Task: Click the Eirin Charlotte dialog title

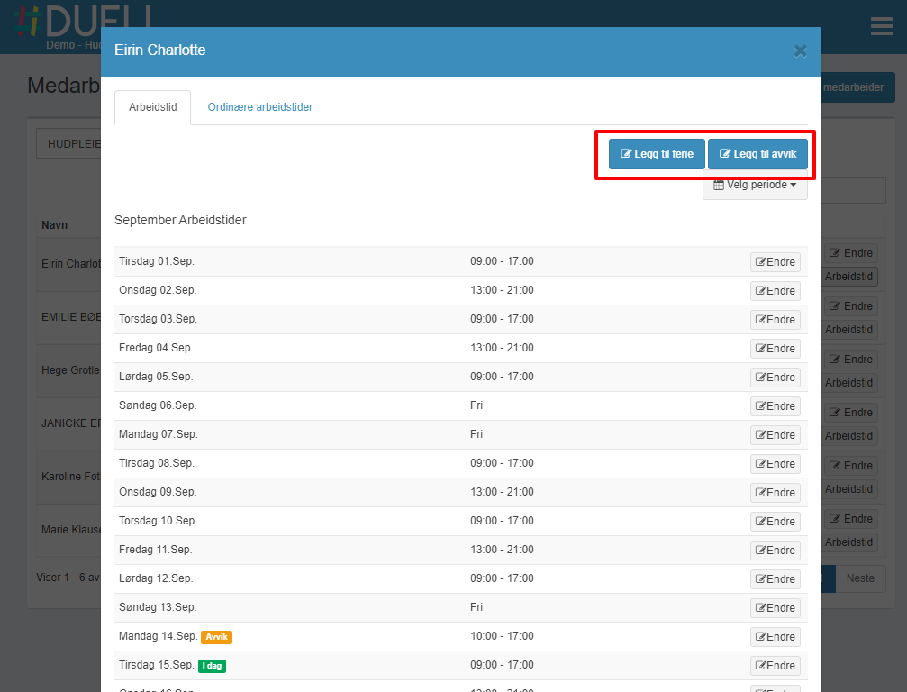Action: click(159, 50)
